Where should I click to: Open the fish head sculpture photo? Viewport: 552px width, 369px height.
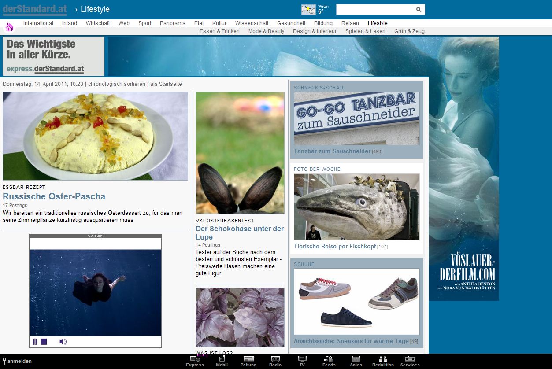[x=357, y=207]
